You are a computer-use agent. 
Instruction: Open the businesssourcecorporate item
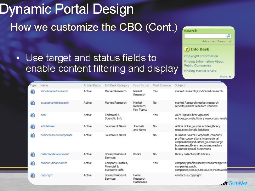56,135
